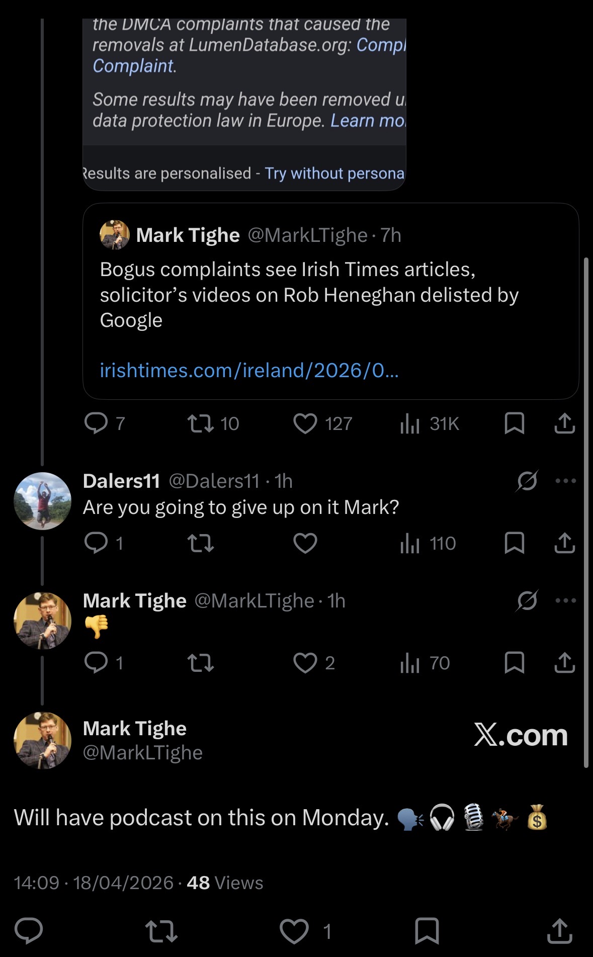Reply to the podcast on Monday tweet
This screenshot has height=957, width=593.
29,931
